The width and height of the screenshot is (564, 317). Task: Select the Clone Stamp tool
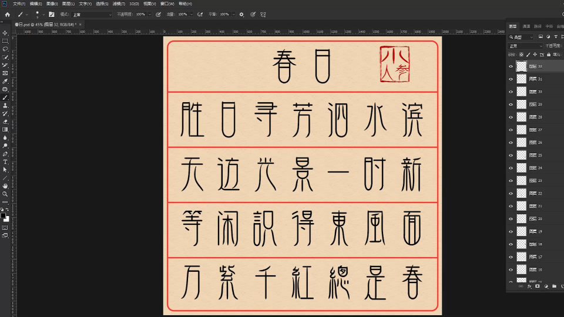click(x=5, y=106)
